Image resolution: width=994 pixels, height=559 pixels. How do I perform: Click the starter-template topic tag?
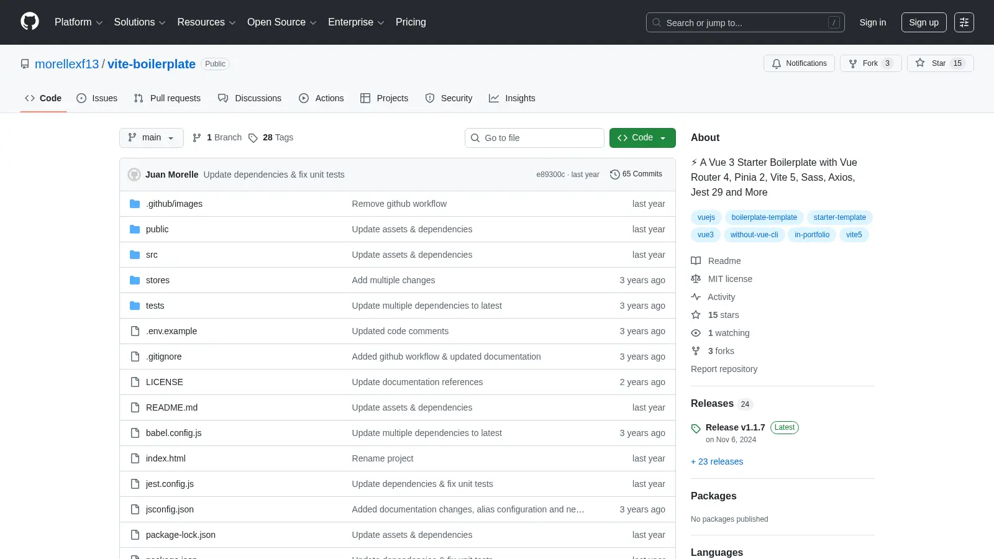click(840, 217)
